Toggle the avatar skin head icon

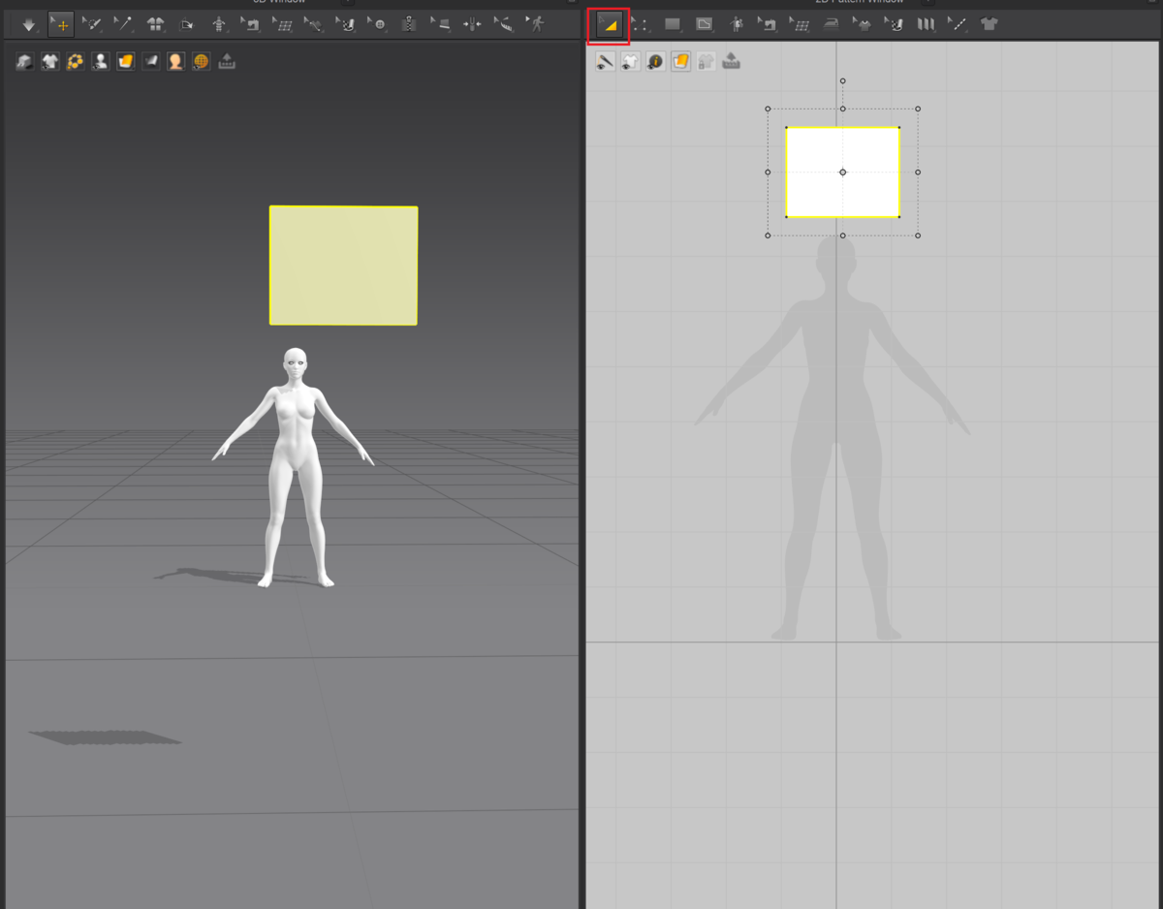(175, 62)
